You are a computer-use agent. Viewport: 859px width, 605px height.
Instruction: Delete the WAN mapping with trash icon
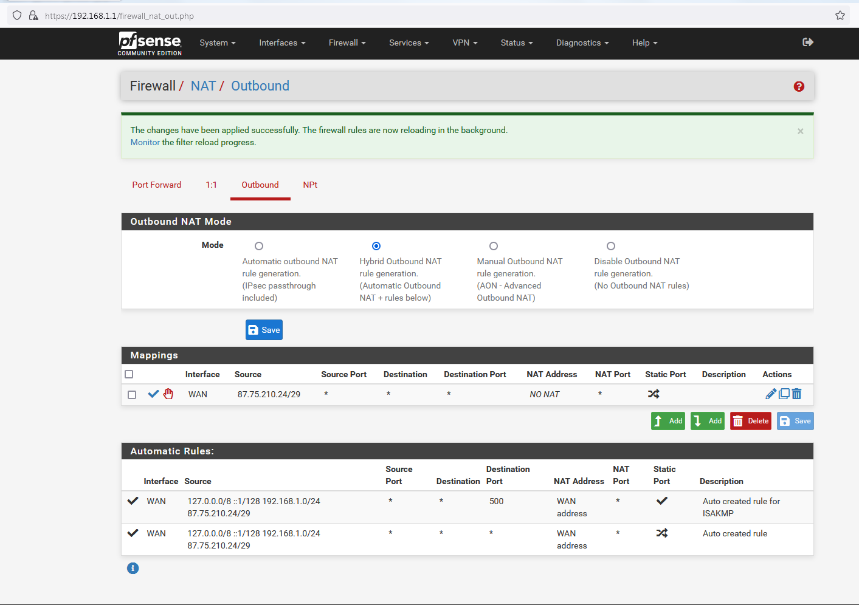pos(797,394)
